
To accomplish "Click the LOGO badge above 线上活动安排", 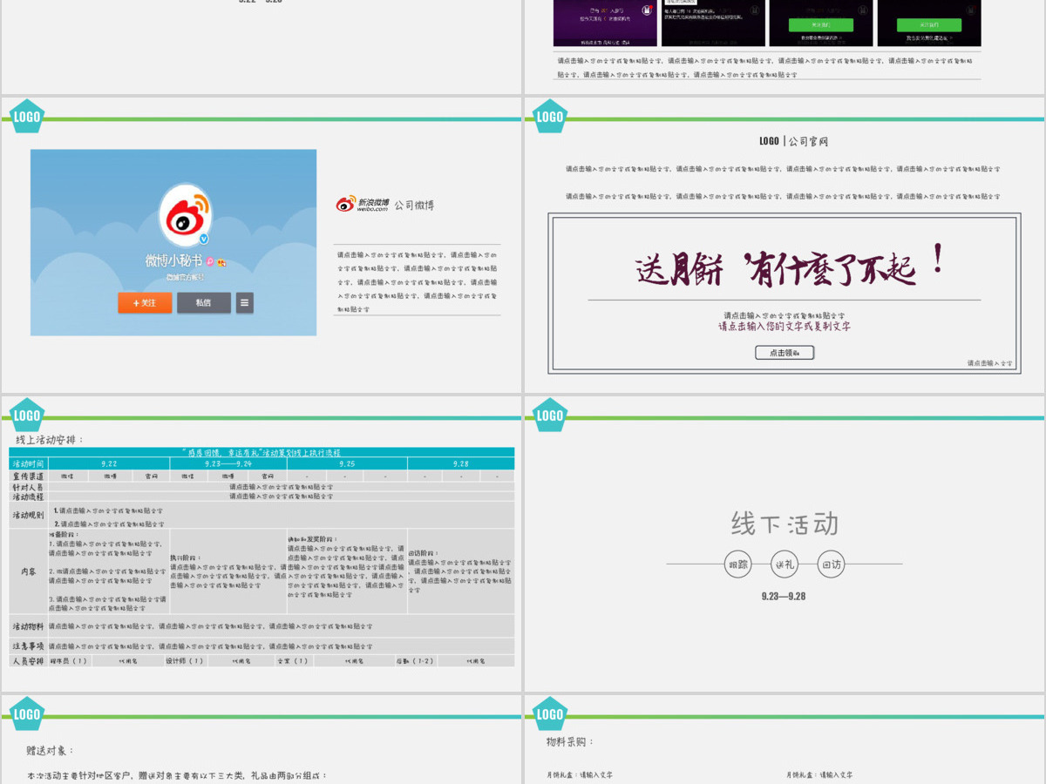I will pyautogui.click(x=27, y=416).
